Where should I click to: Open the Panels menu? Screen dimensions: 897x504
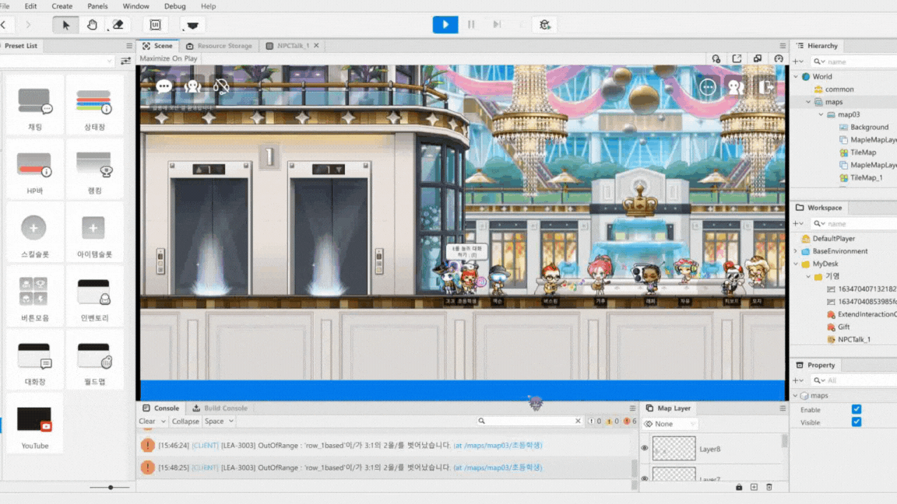click(x=97, y=6)
